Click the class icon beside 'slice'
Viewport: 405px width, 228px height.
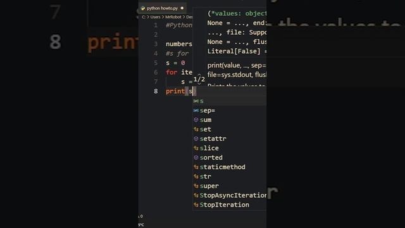pyautogui.click(x=196, y=148)
